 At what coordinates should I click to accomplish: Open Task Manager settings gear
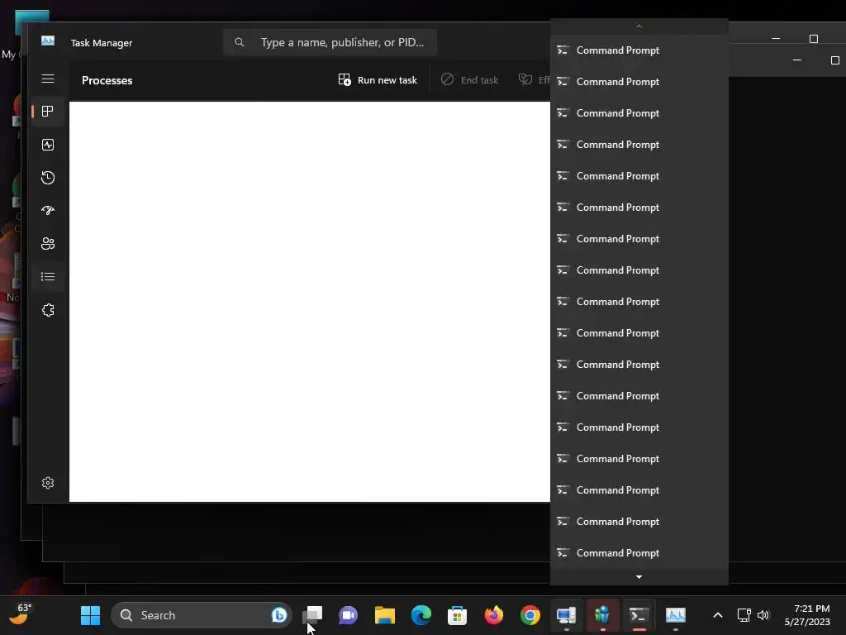point(47,483)
